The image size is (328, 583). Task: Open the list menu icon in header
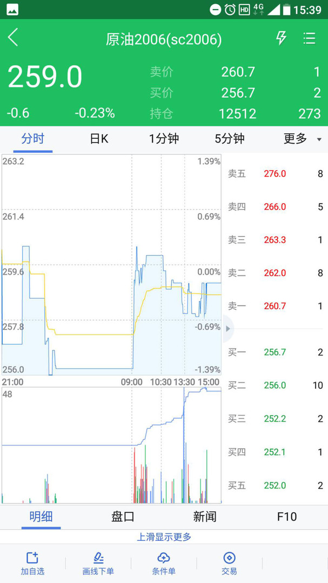310,38
